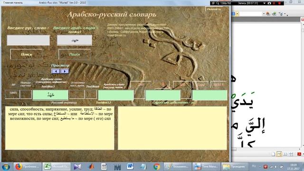Stop the screen recording
Screen dimensions: 304x171
pyautogui.click(x=279, y=3)
